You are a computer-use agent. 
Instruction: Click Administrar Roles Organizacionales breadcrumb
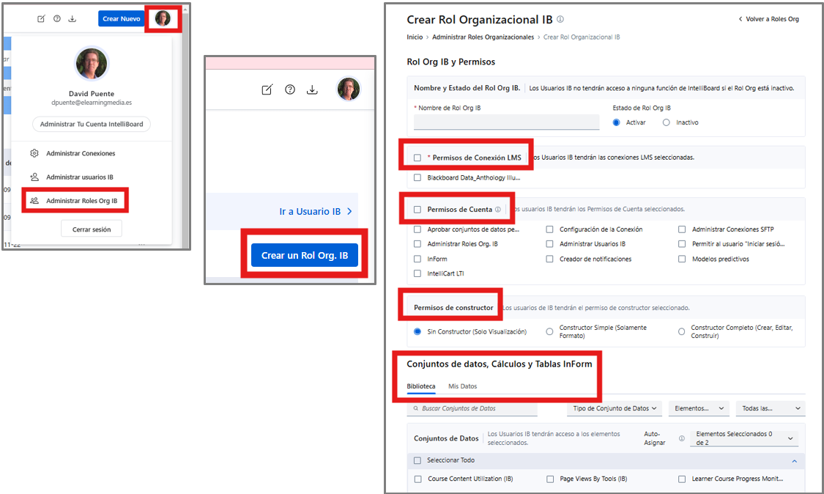pyautogui.click(x=483, y=37)
